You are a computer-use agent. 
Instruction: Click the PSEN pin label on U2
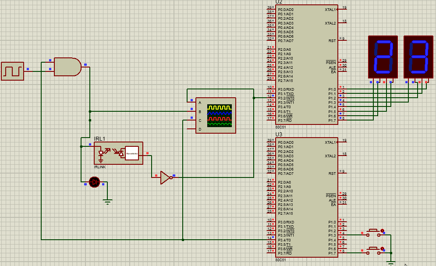tap(331, 63)
